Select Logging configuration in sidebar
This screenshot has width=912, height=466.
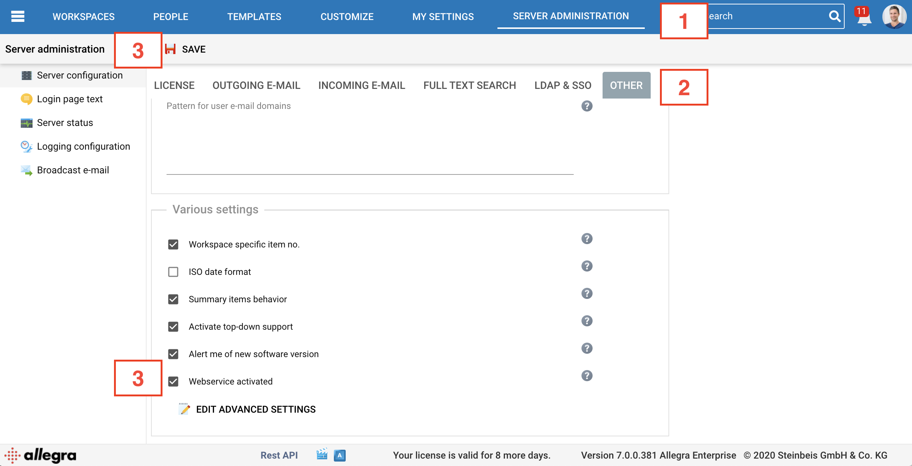[x=83, y=146]
